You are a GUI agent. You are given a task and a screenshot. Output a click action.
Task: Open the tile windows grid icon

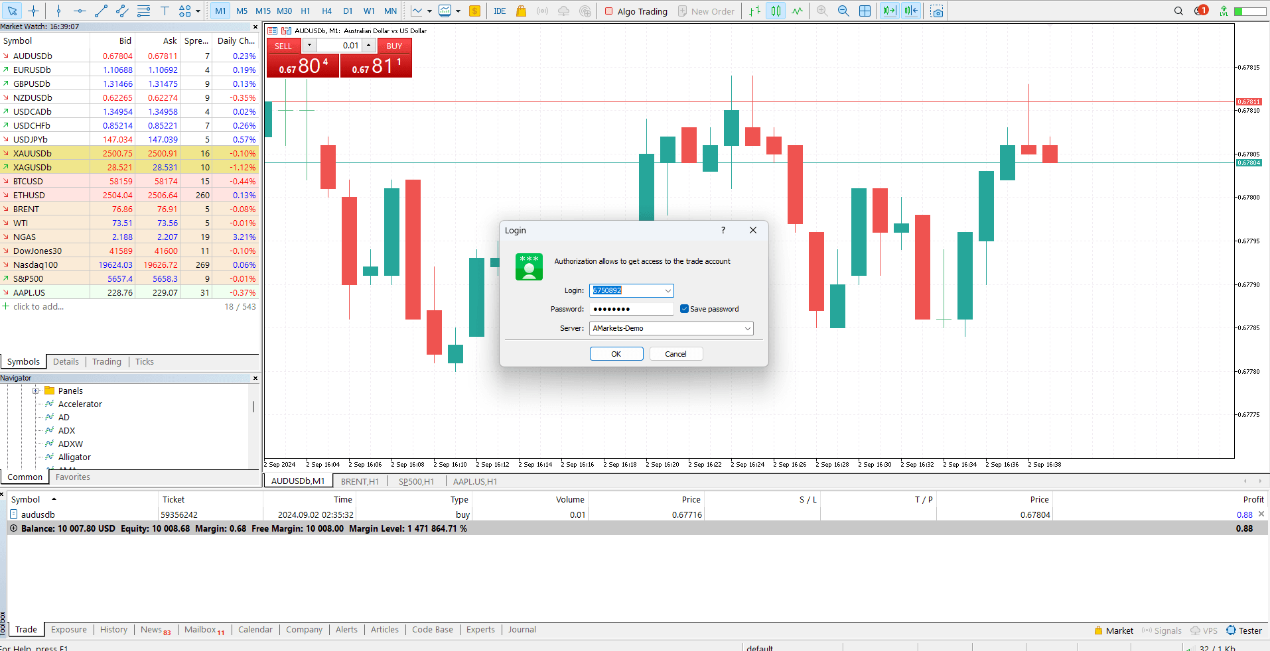point(865,11)
